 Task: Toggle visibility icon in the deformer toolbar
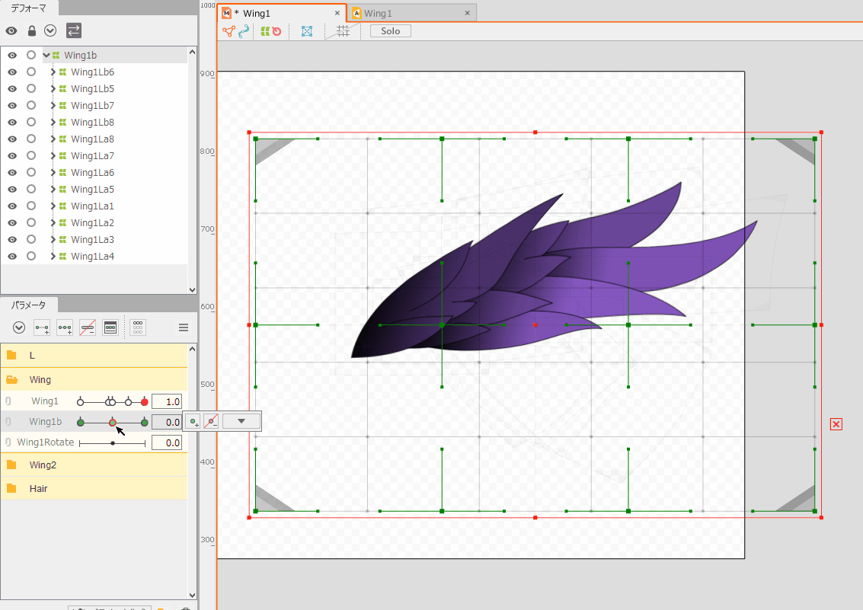point(11,30)
